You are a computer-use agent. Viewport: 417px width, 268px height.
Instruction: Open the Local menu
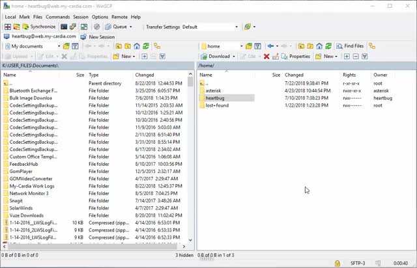[x=10, y=17]
